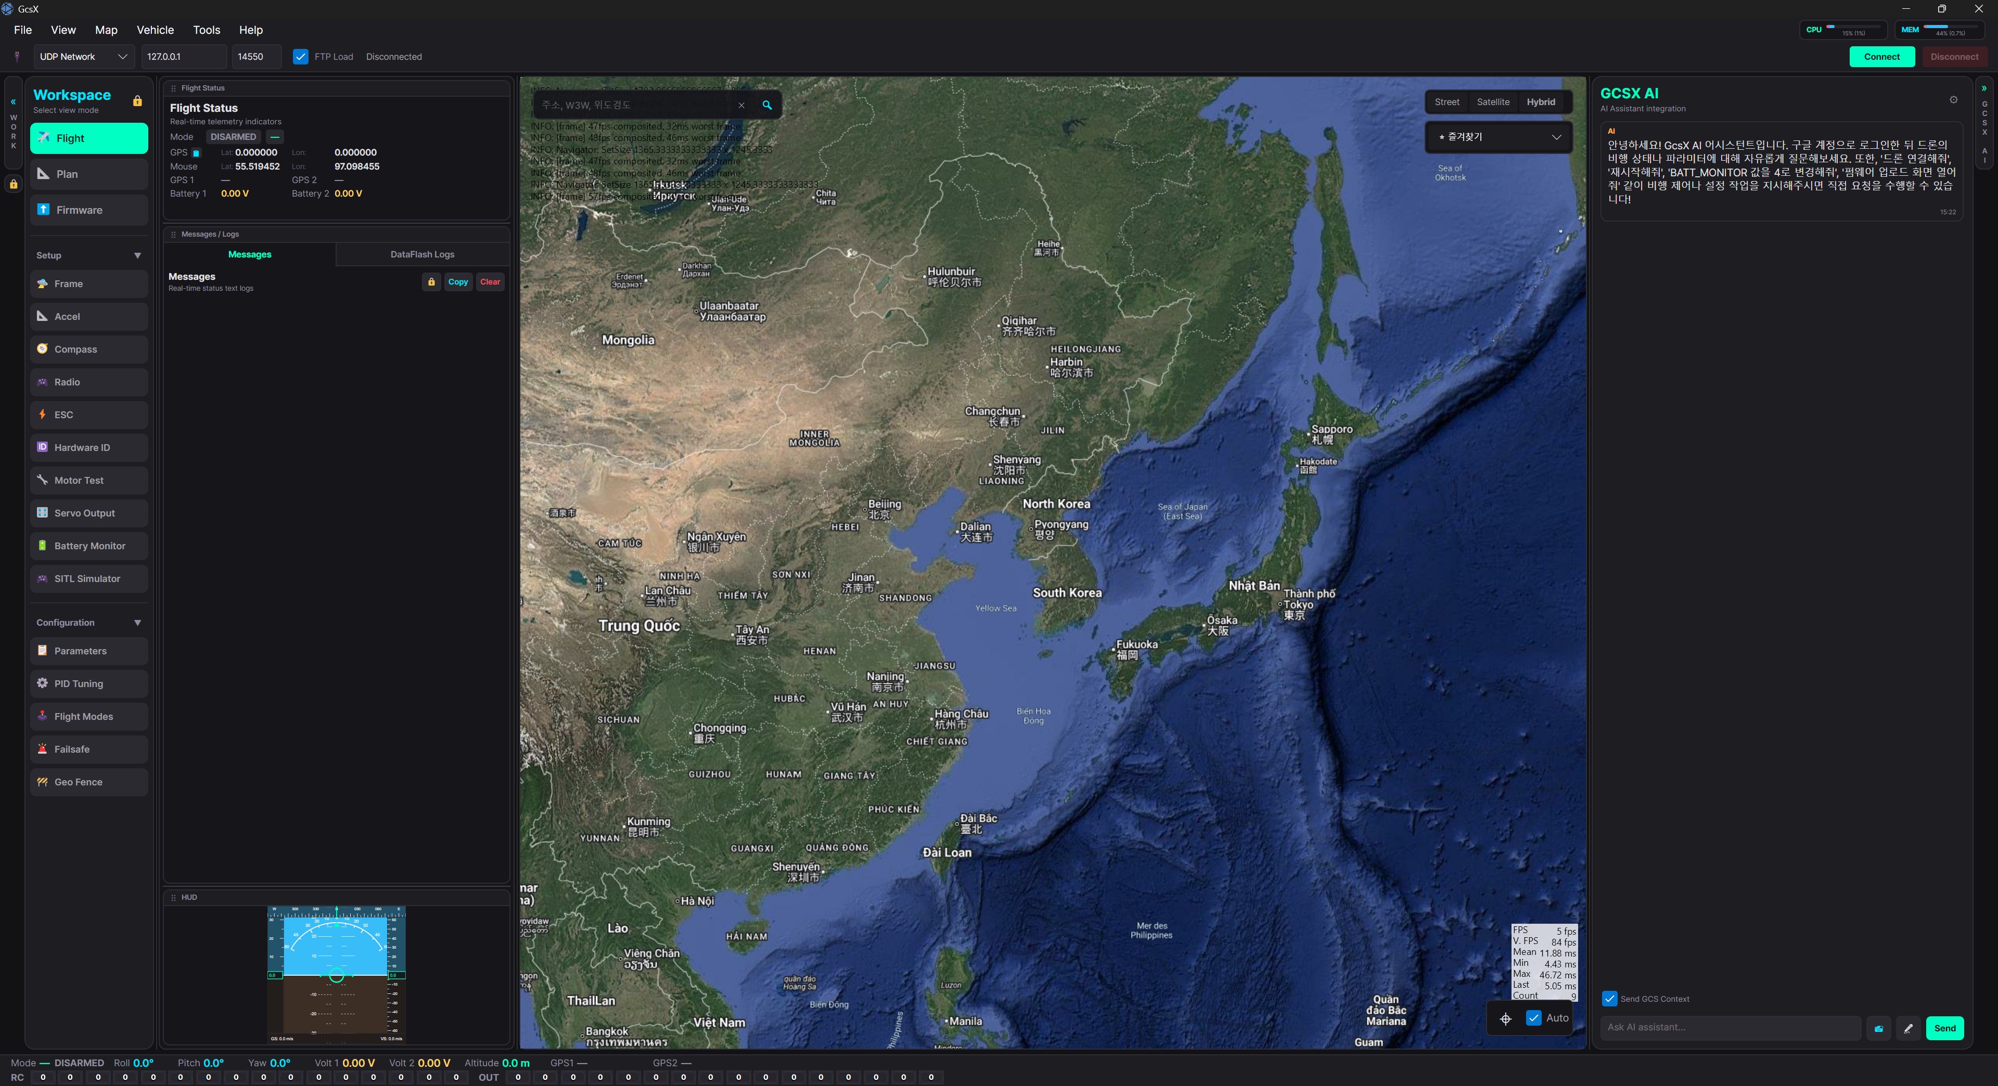1998x1086 pixels.
Task: Open the Battery Monitor page
Action: 89,546
